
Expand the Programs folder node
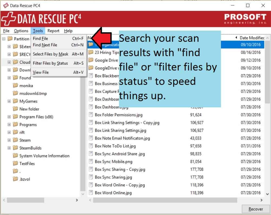point(9,124)
